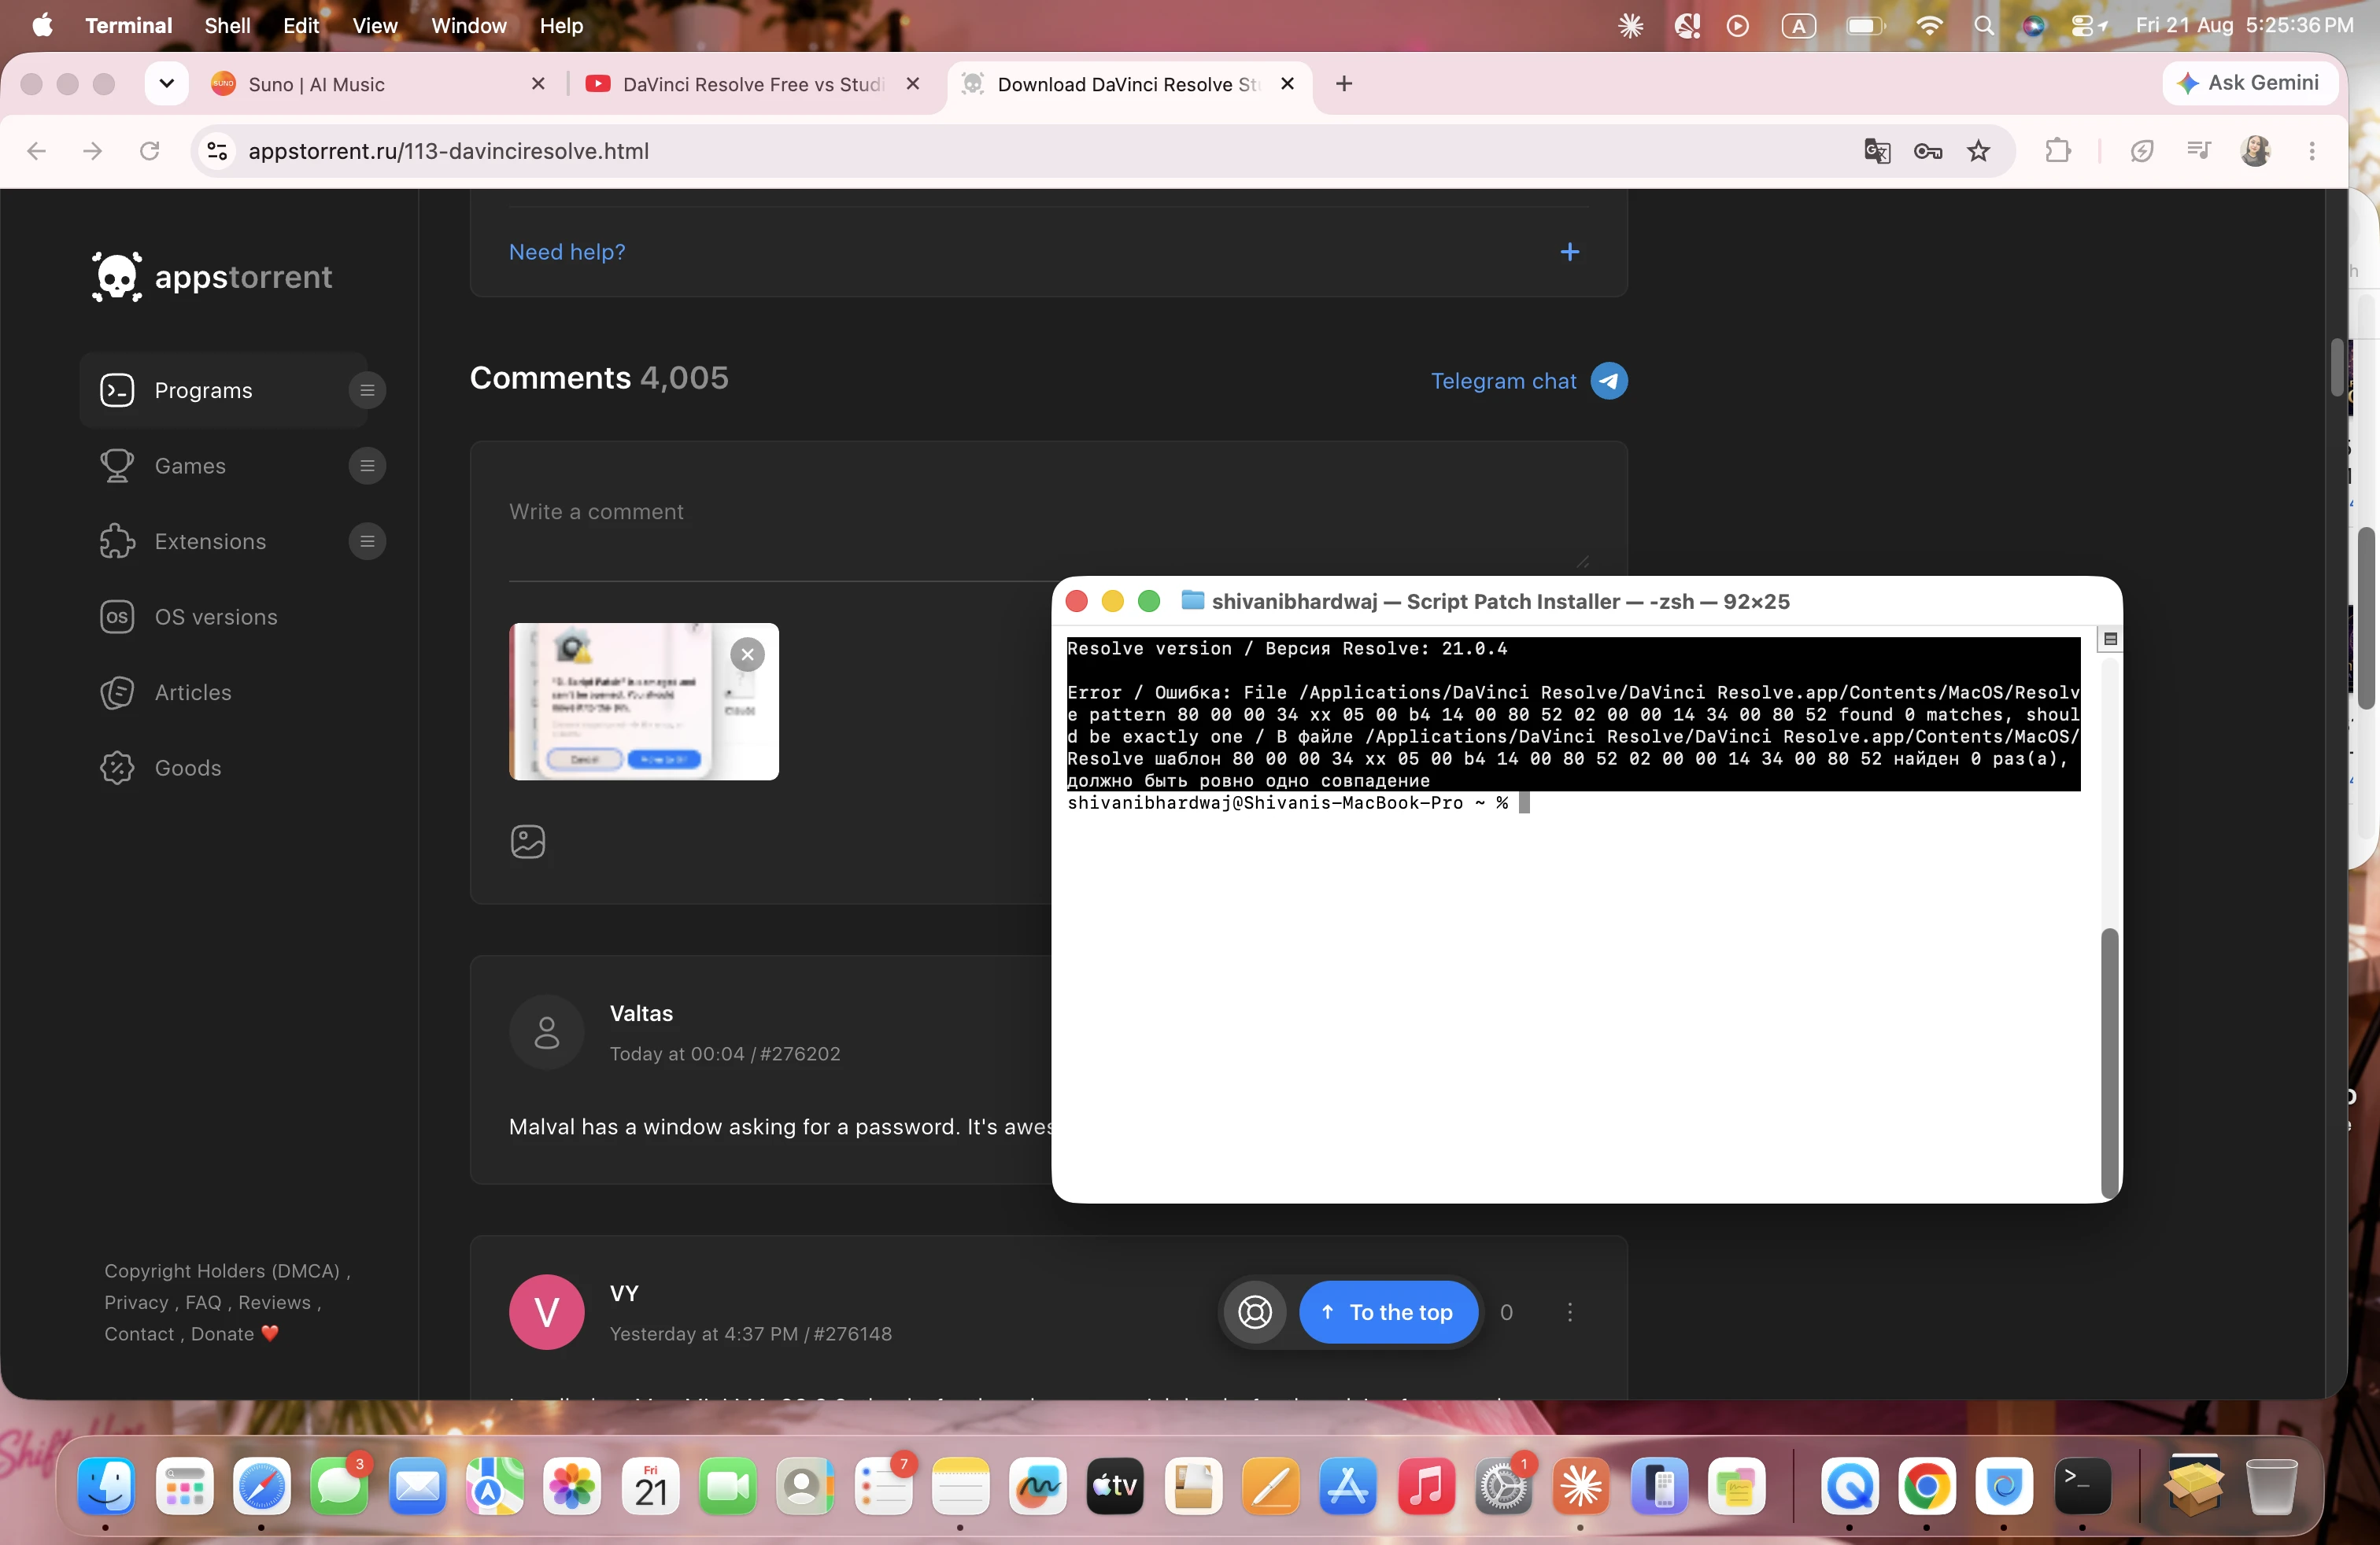The height and width of the screenshot is (1545, 2380).
Task: Click the Terminal window scrollbar
Action: coord(2109,1064)
